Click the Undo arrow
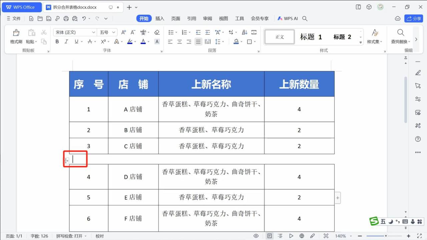The width and height of the screenshot is (427, 240). (84, 19)
